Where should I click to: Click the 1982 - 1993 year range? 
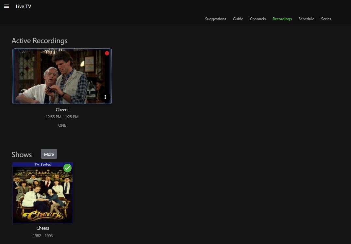(x=43, y=236)
